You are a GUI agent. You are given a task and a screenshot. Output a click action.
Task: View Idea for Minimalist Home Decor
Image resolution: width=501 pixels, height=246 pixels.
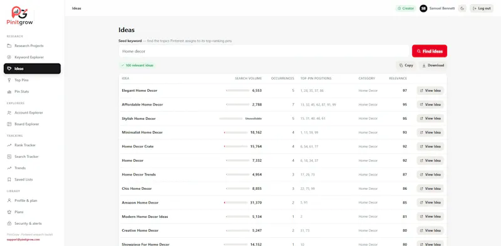(430, 132)
